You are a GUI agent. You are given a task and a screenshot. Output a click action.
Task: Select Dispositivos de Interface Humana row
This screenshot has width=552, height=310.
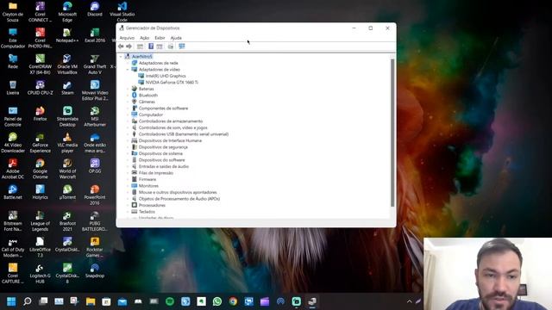tap(170, 140)
